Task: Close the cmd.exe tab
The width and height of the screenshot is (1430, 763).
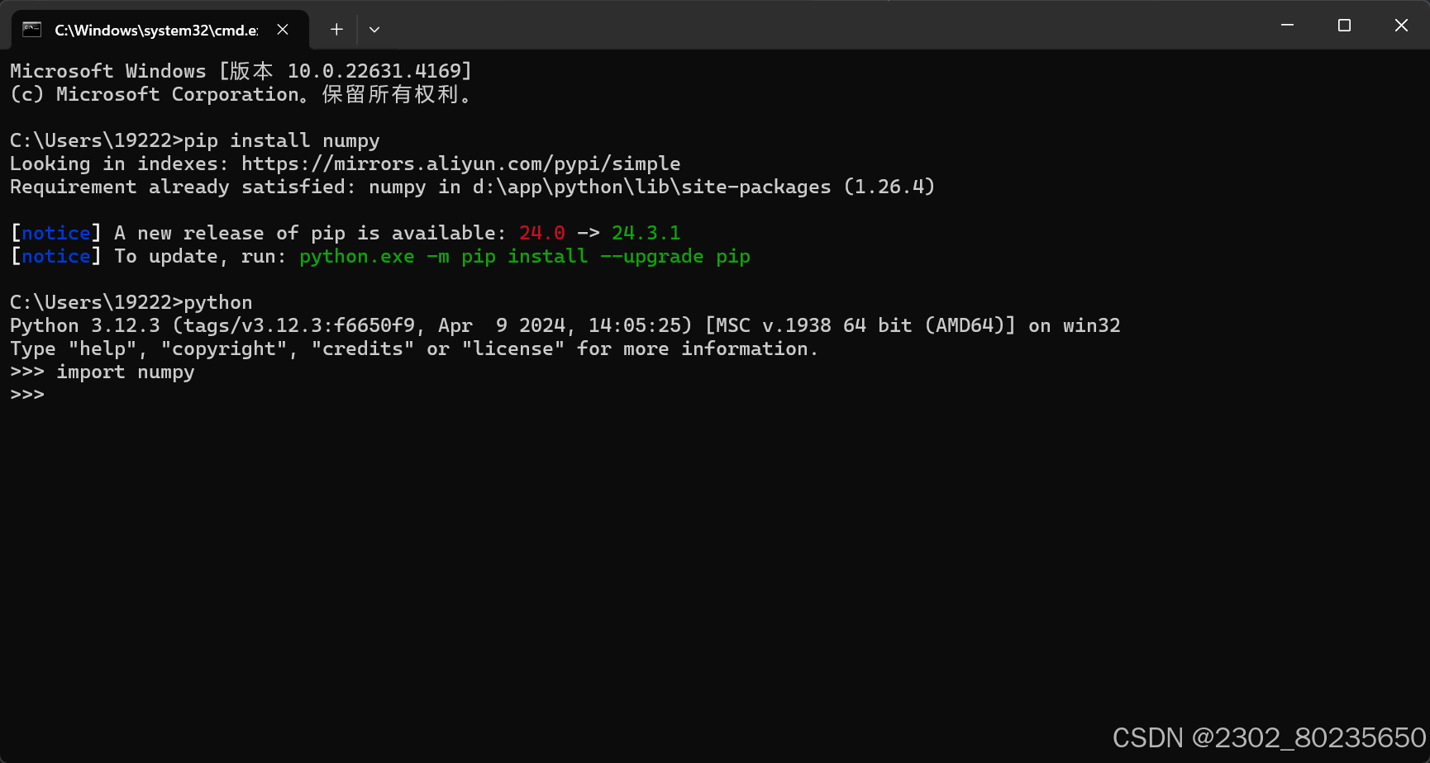Action: 283,30
